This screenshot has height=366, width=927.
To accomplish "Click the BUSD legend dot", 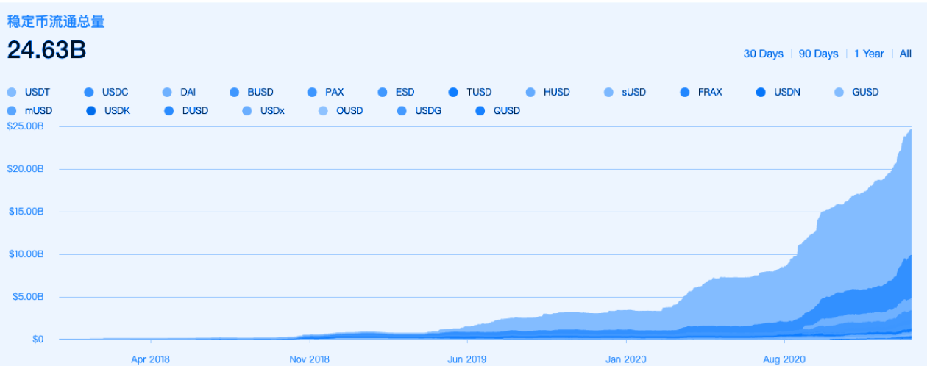I will coord(235,93).
